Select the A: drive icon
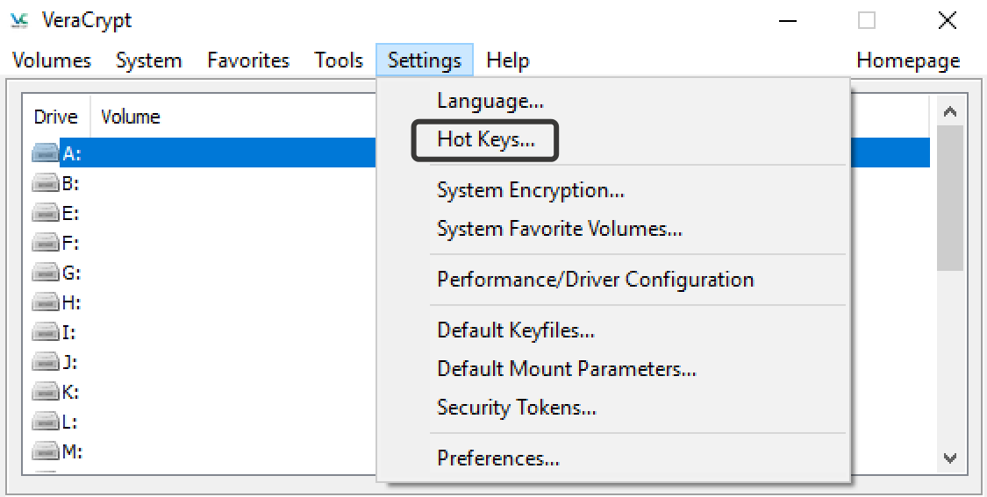987x497 pixels. [x=46, y=153]
